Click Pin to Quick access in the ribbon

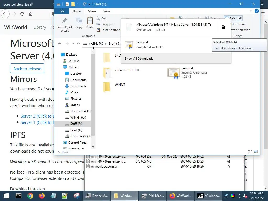tap(65, 25)
